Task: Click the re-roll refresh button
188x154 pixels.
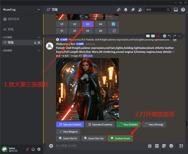Action: click(113, 24)
